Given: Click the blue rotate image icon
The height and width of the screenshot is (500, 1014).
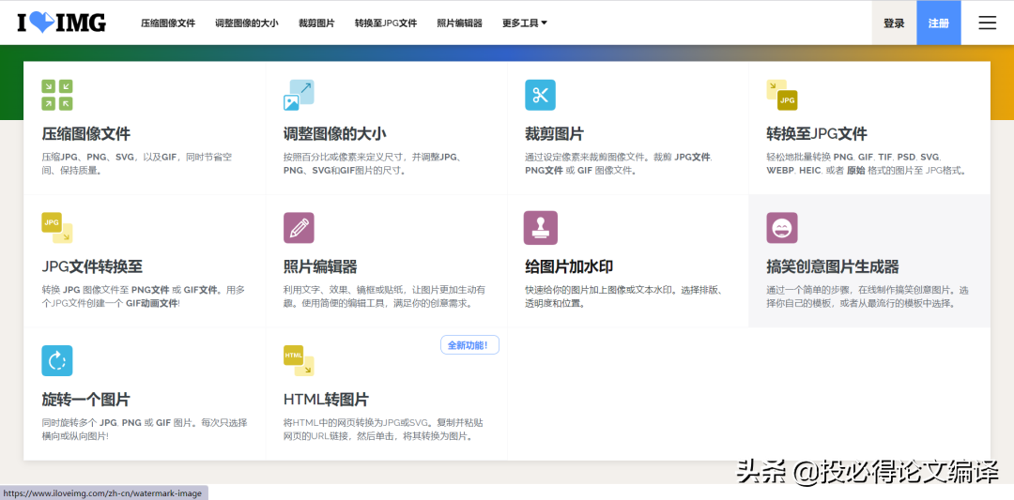Looking at the screenshot, I should [57, 360].
